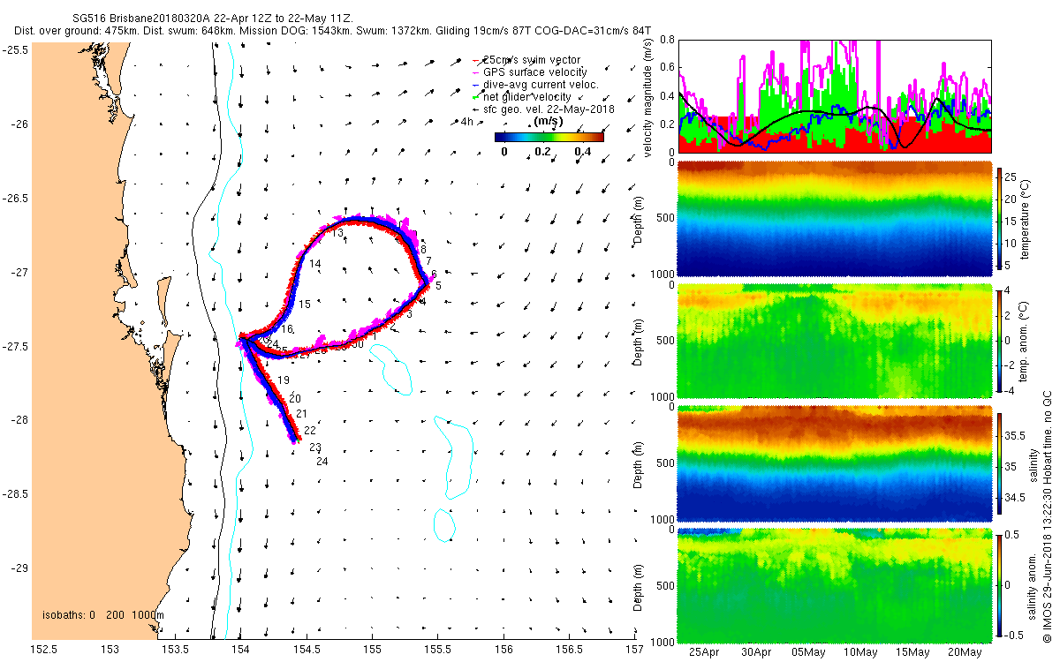The height and width of the screenshot is (662, 1060).
Task: Click track day marker 15 on glider path
Action: click(305, 305)
